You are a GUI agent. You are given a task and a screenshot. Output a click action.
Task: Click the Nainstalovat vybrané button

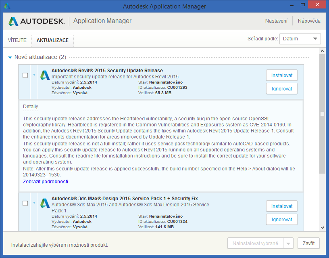click(x=255, y=243)
